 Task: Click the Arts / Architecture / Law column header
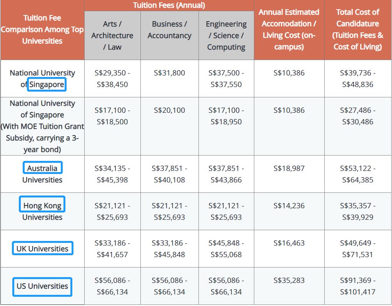coord(112,35)
